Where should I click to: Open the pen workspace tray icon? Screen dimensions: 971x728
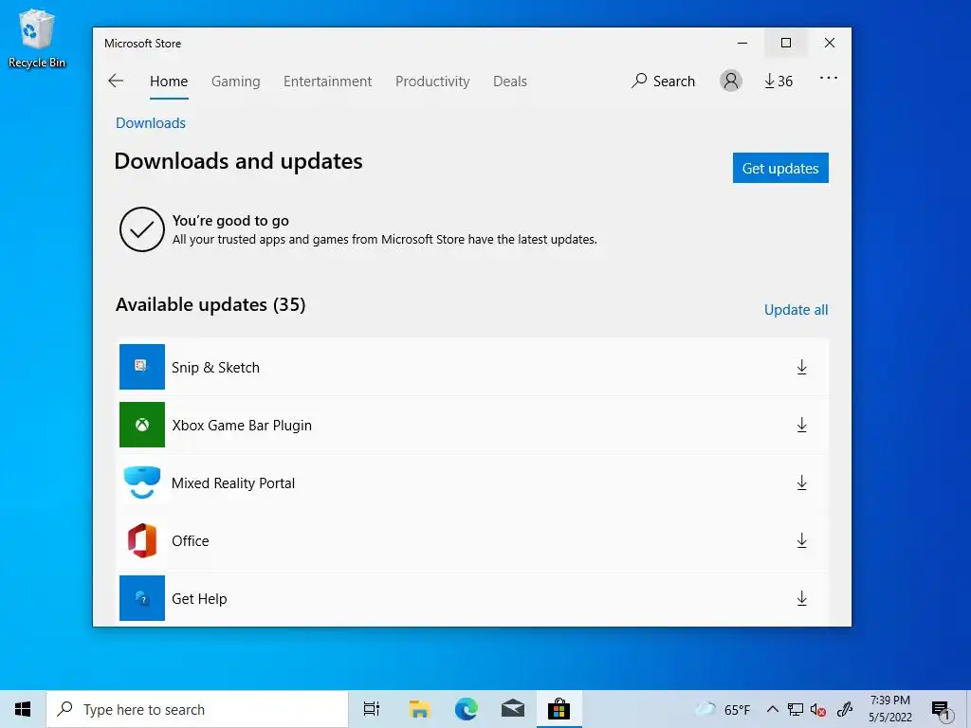click(845, 709)
